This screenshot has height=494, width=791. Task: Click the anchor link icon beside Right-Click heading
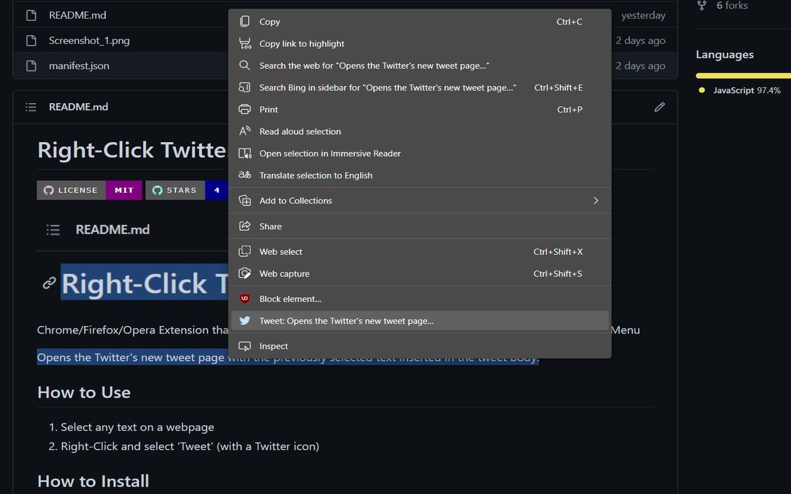pos(49,283)
